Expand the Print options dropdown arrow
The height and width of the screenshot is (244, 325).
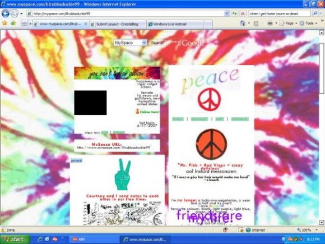click(276, 23)
